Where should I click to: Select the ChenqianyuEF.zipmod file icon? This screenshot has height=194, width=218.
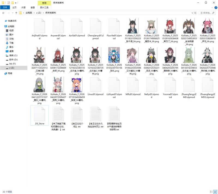[96, 26]
